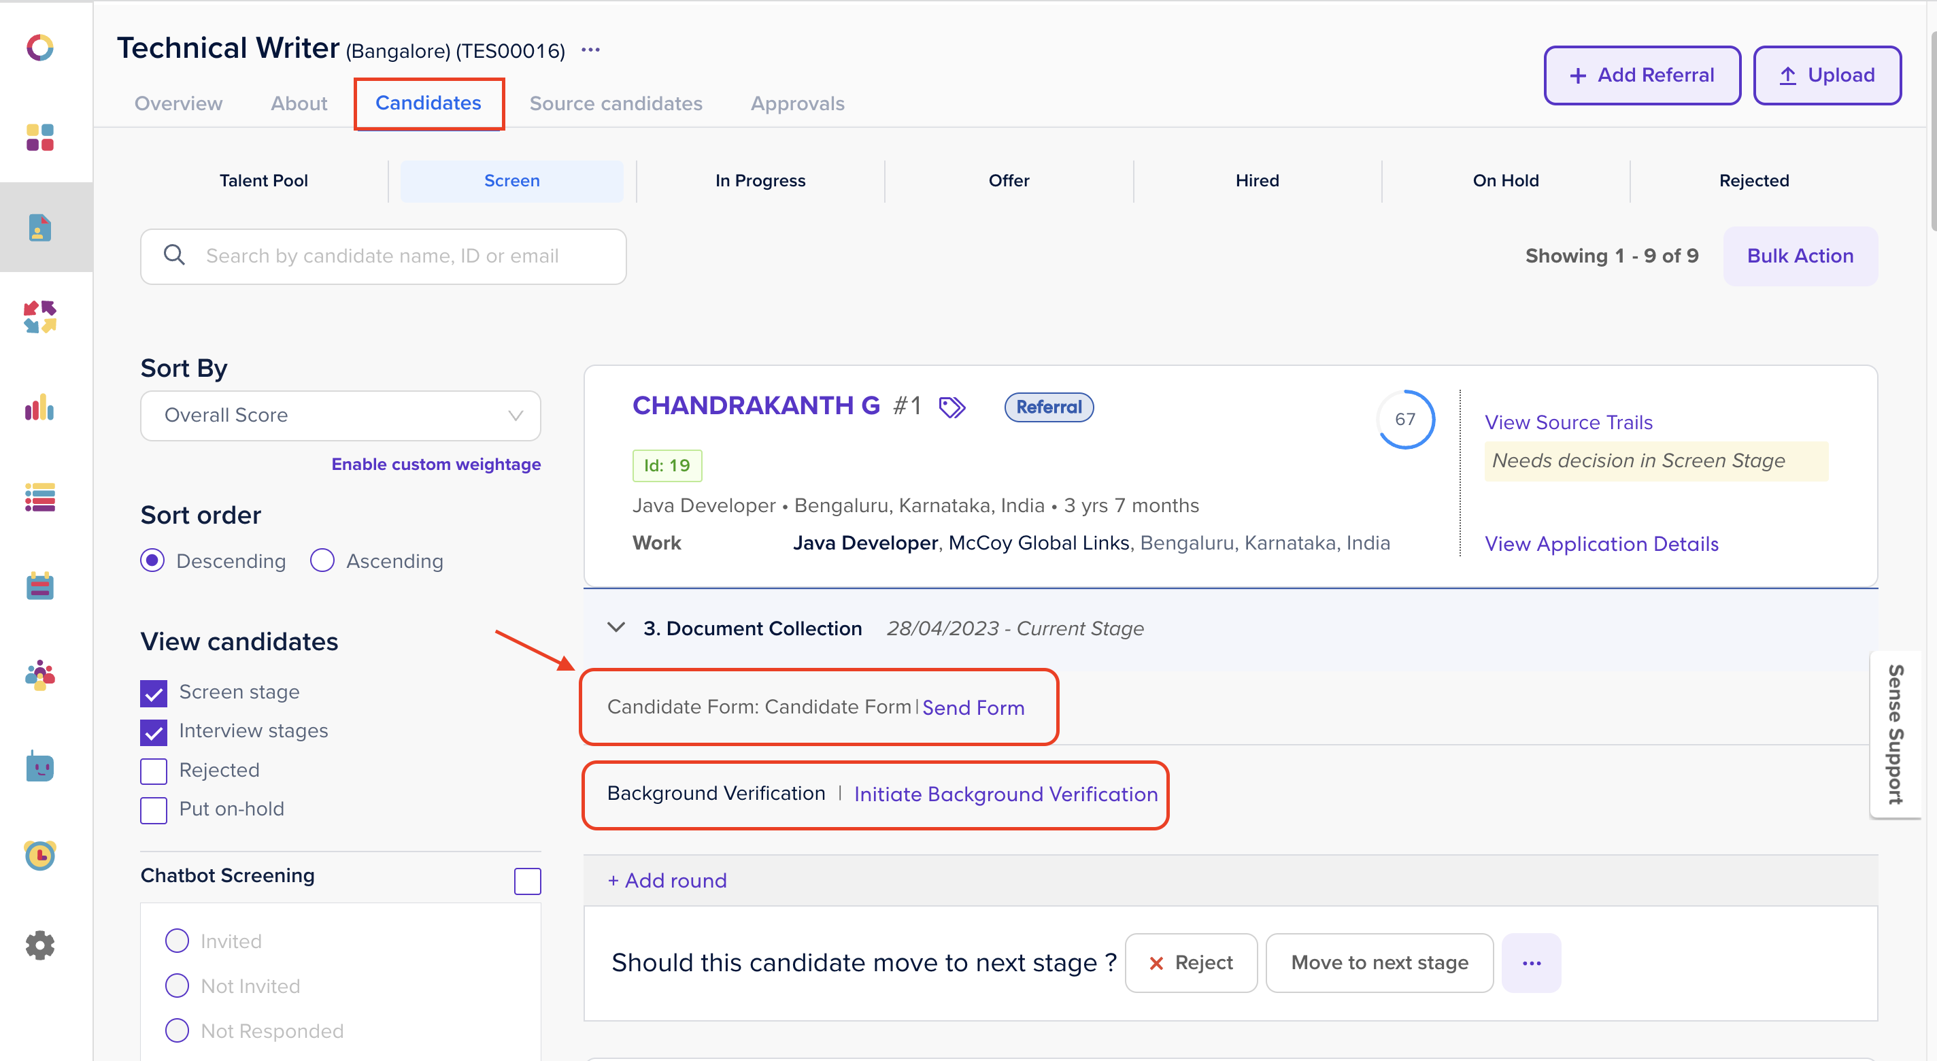Open the Sense Support side tab
The width and height of the screenshot is (1937, 1061).
1896,735
